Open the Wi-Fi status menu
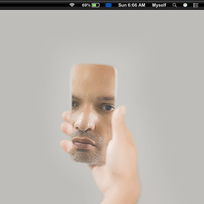 click(72, 5)
